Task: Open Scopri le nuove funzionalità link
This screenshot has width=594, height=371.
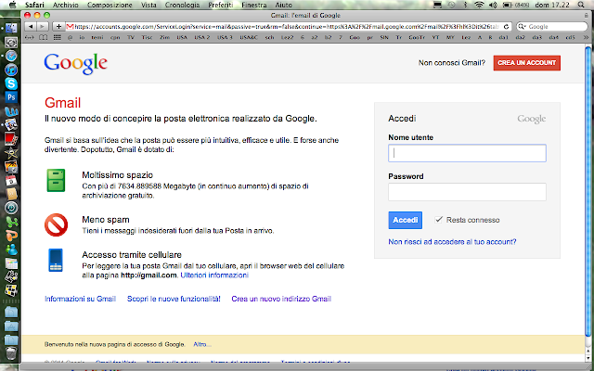Action: tap(174, 299)
